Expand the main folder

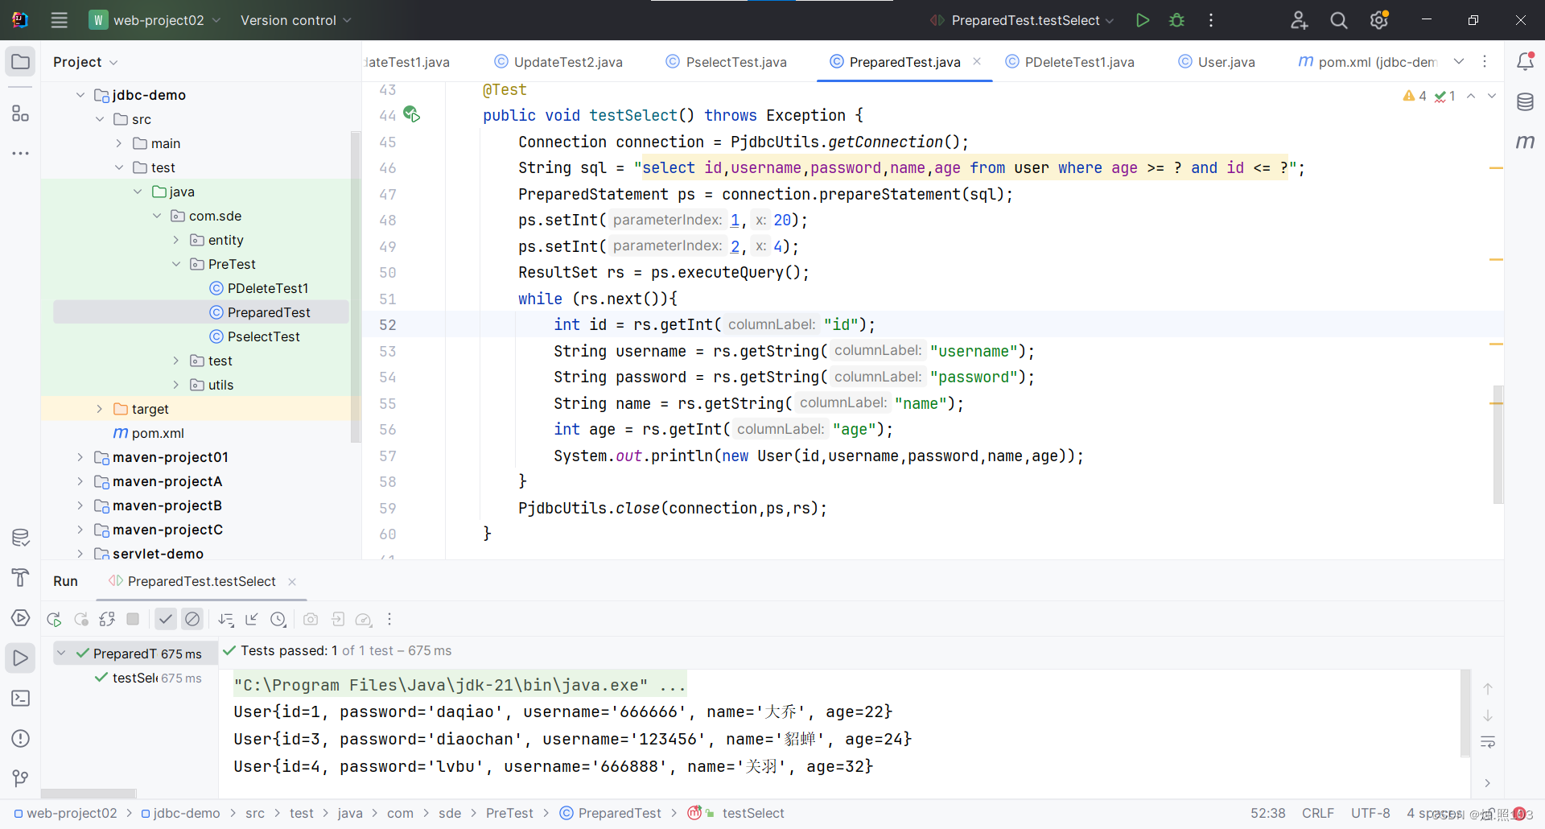click(118, 143)
